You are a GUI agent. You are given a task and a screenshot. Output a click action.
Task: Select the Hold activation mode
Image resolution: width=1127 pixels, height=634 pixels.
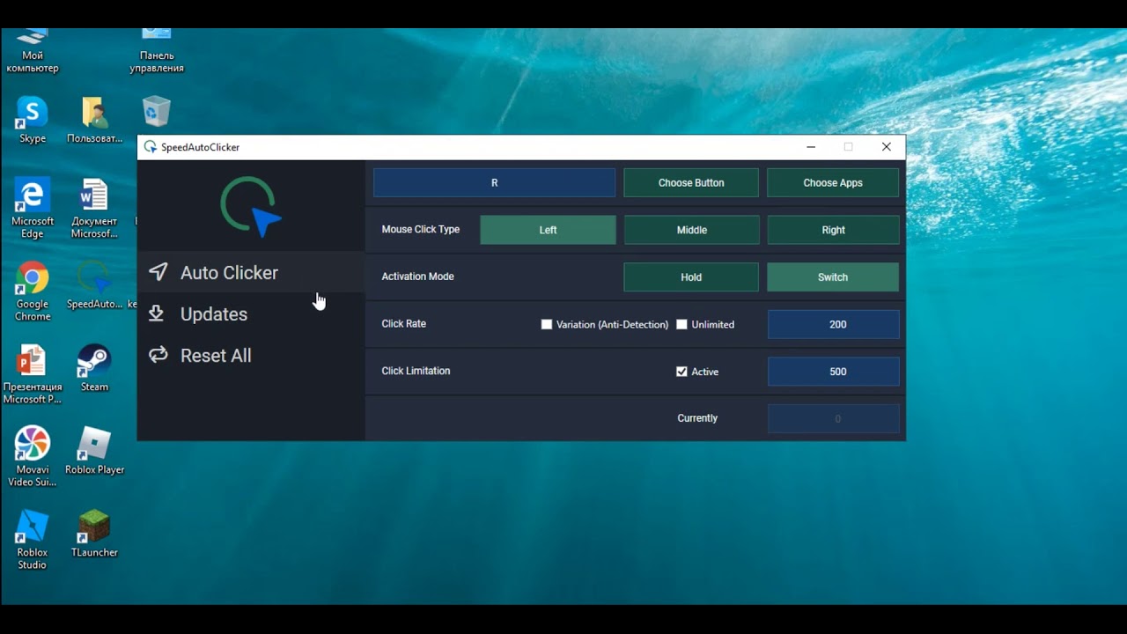pyautogui.click(x=690, y=277)
